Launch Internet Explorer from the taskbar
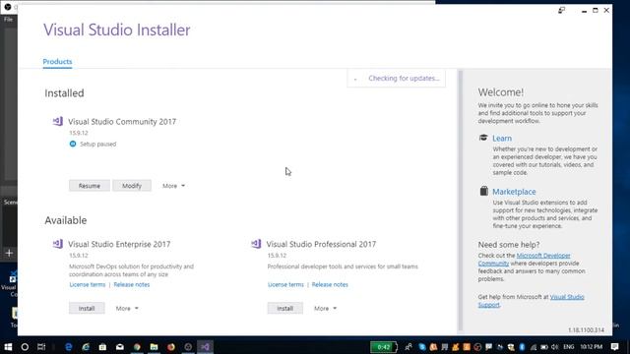This screenshot has width=630, height=354. [x=86, y=347]
